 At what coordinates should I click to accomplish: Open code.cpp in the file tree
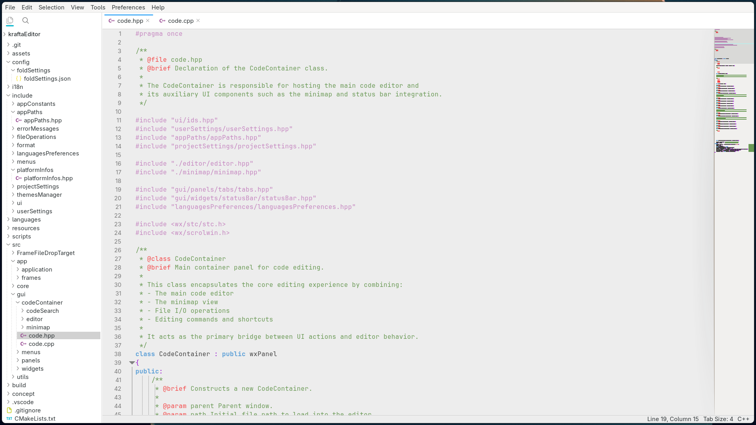(x=41, y=344)
